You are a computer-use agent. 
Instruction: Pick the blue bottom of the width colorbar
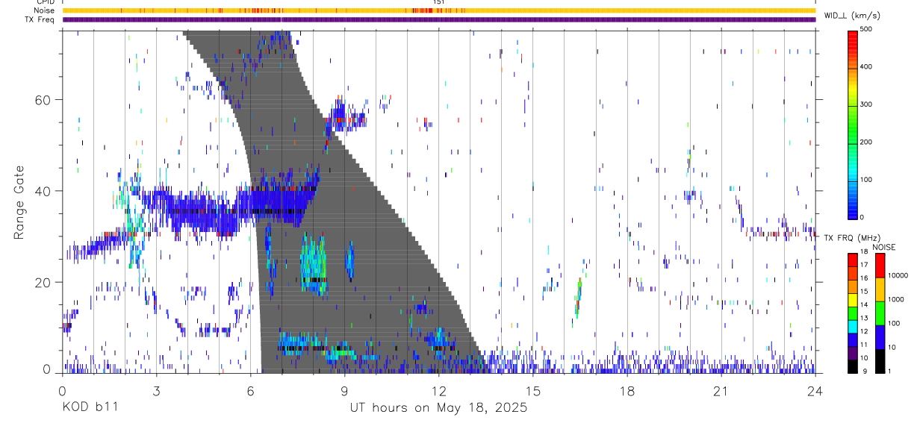852,209
